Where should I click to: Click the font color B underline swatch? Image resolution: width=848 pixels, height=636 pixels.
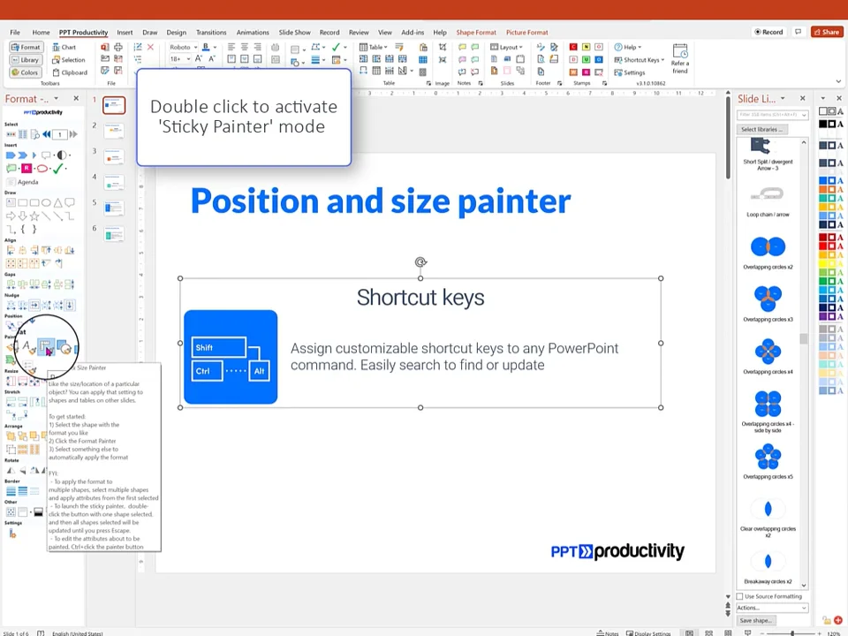tap(206, 47)
